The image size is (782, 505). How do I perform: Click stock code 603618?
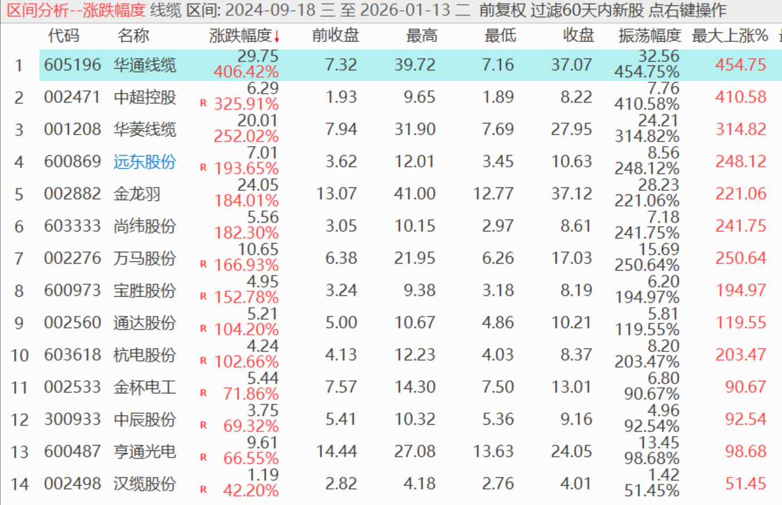[73, 355]
